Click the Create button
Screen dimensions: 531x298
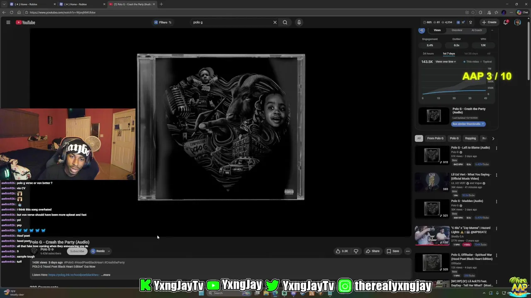click(489, 22)
